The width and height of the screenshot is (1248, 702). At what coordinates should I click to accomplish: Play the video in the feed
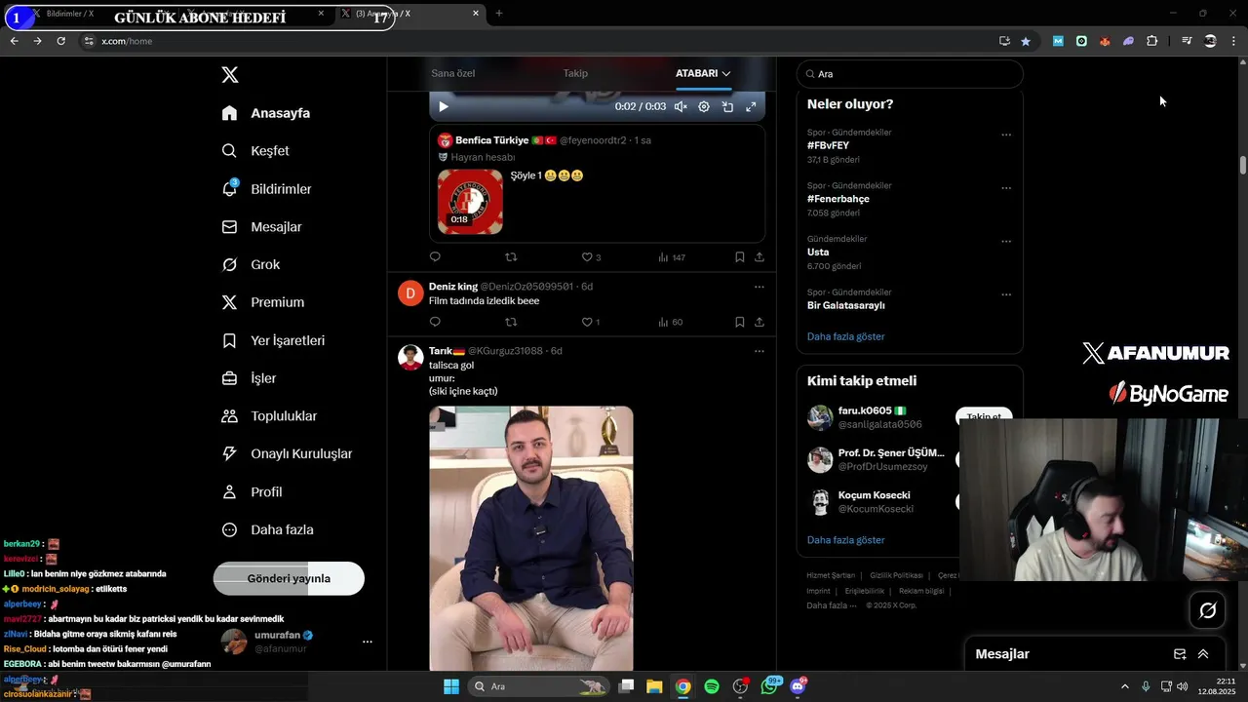(x=444, y=107)
